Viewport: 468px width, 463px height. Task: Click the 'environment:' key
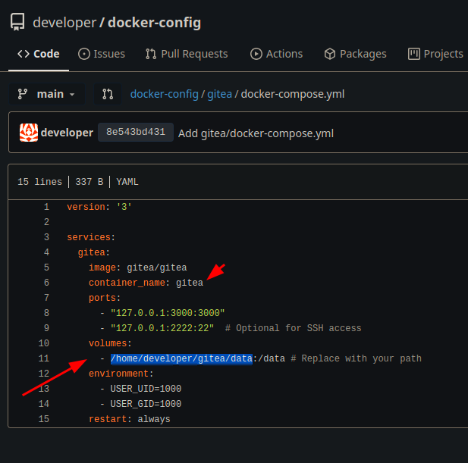[121, 374]
